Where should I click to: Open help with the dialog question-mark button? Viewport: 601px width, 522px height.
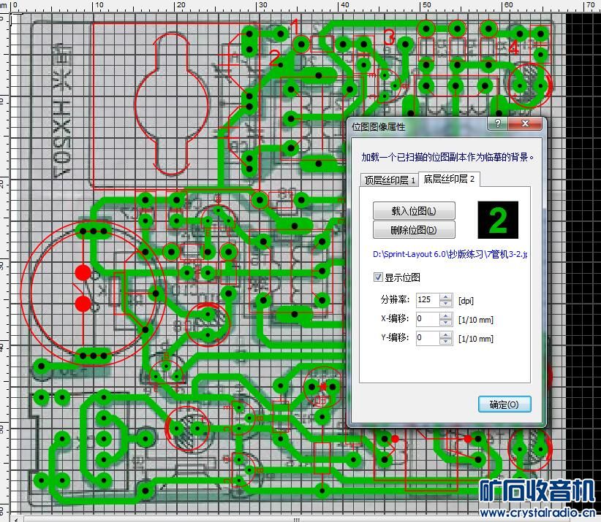(497, 123)
